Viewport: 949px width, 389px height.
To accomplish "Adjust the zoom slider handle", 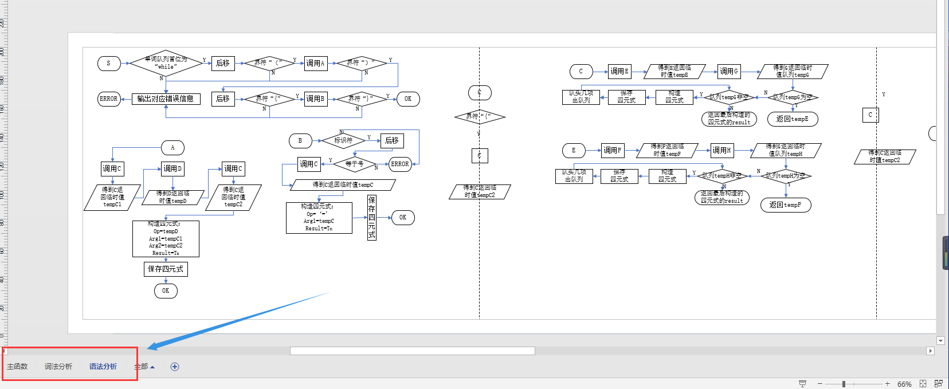I will pos(844,384).
